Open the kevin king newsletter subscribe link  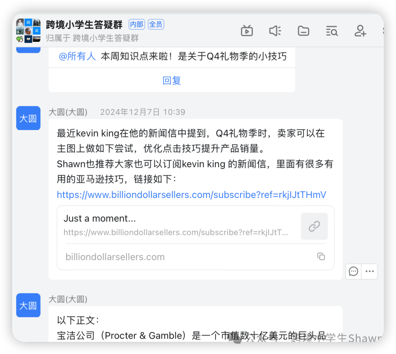191,195
